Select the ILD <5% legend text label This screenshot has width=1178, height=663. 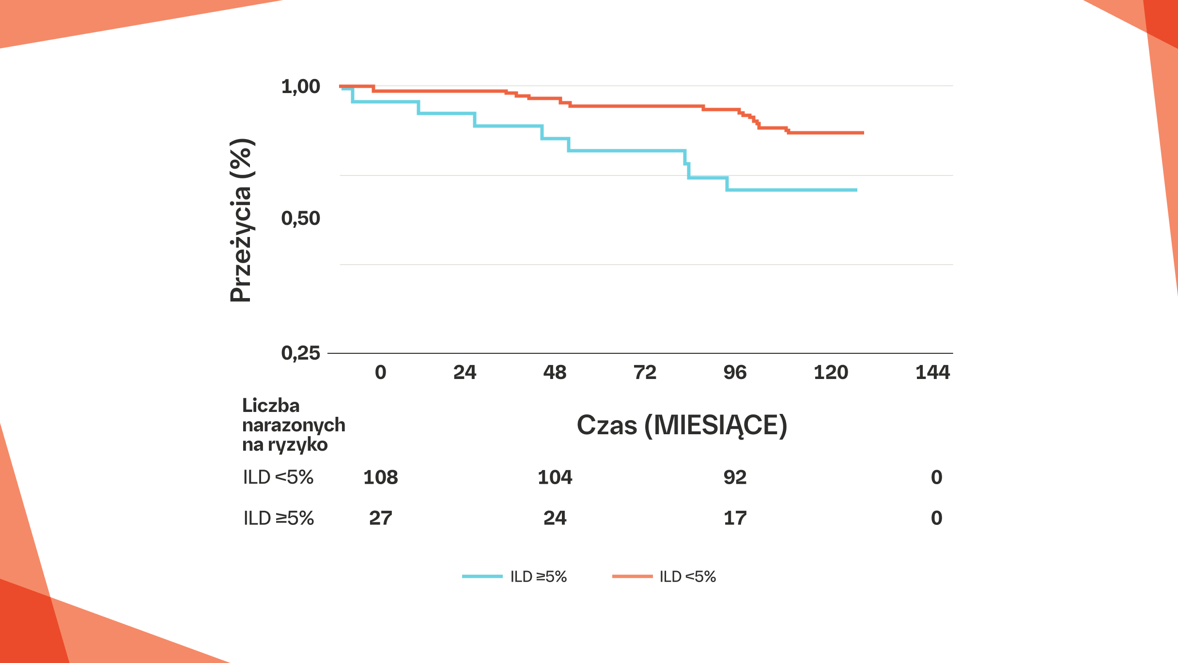(687, 577)
